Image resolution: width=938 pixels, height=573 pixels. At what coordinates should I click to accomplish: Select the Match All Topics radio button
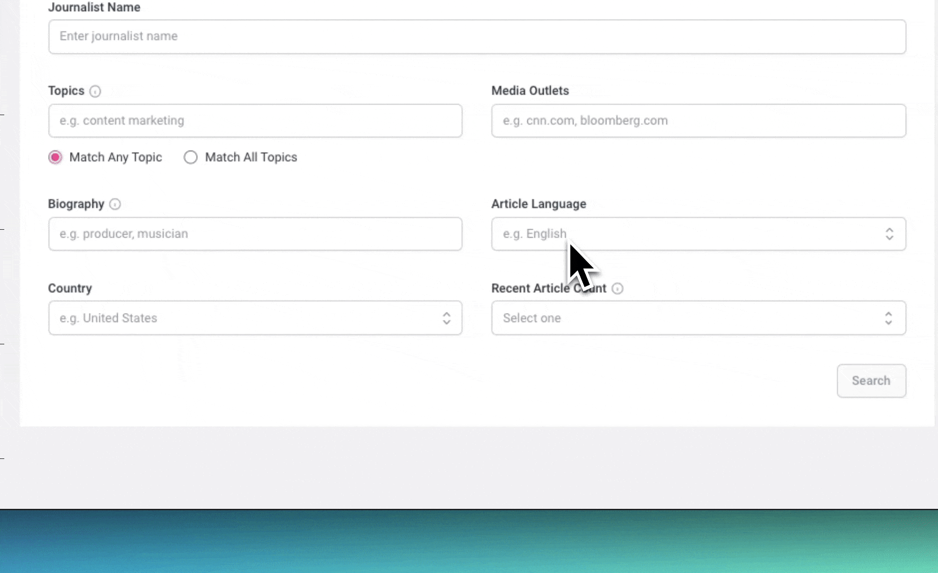pyautogui.click(x=190, y=158)
